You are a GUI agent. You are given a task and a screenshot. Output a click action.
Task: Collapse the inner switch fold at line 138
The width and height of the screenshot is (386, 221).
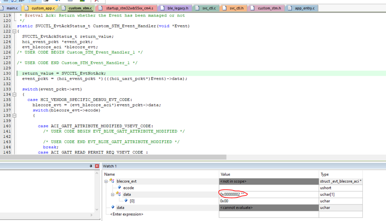tap(15, 115)
